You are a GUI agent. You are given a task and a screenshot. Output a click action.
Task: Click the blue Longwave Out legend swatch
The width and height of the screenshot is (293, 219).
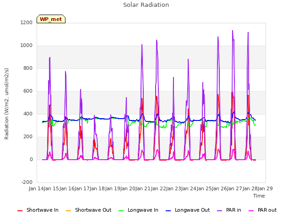click(168, 211)
